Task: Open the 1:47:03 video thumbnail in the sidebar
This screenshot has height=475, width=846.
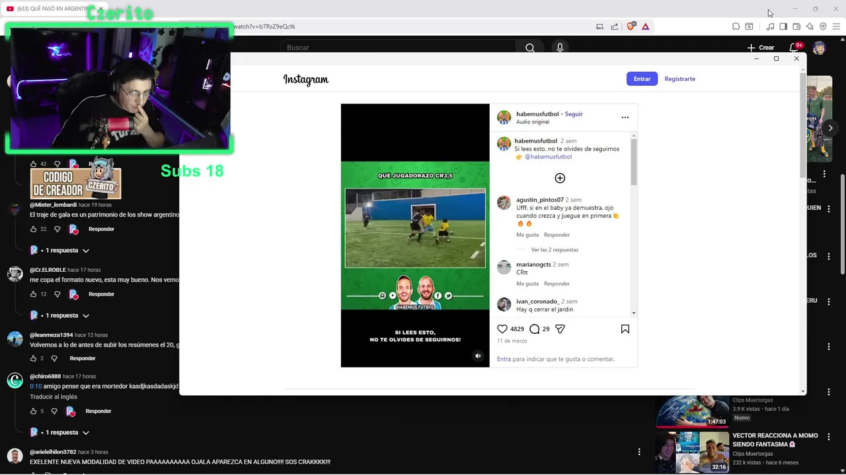Action: coord(692,412)
